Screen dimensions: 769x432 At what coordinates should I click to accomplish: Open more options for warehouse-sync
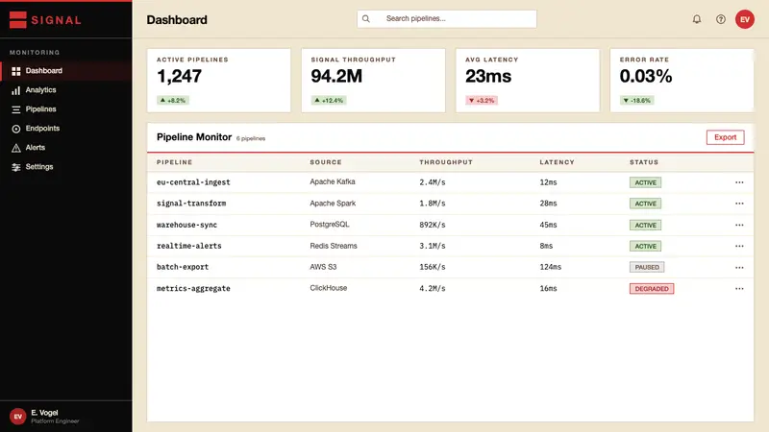pyautogui.click(x=739, y=225)
